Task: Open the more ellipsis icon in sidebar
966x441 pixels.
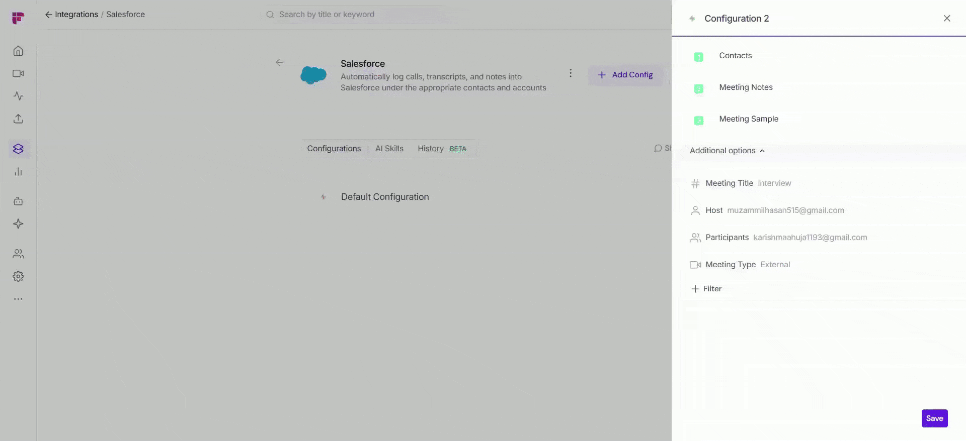Action: 18,299
